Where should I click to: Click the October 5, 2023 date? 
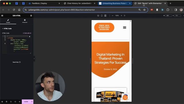[x=110, y=69]
